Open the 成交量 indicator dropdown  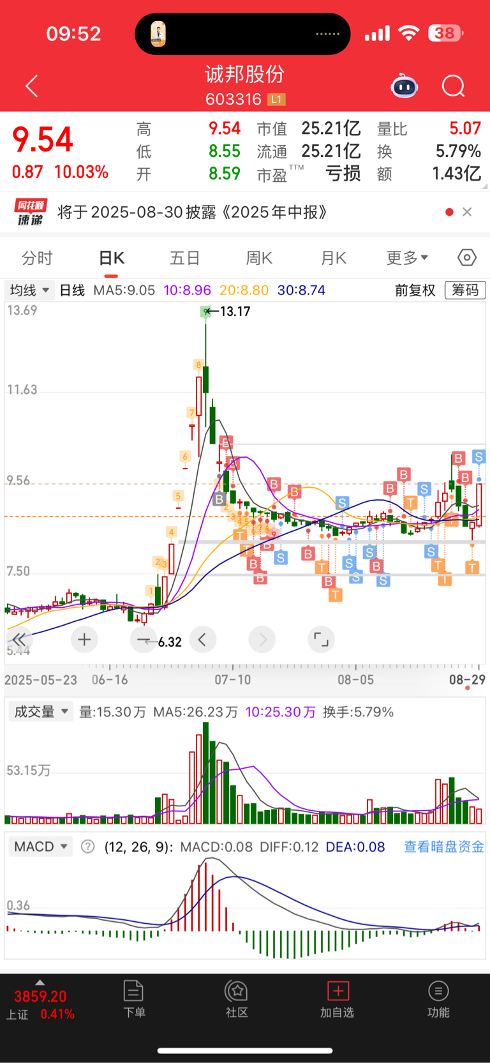pyautogui.click(x=41, y=712)
